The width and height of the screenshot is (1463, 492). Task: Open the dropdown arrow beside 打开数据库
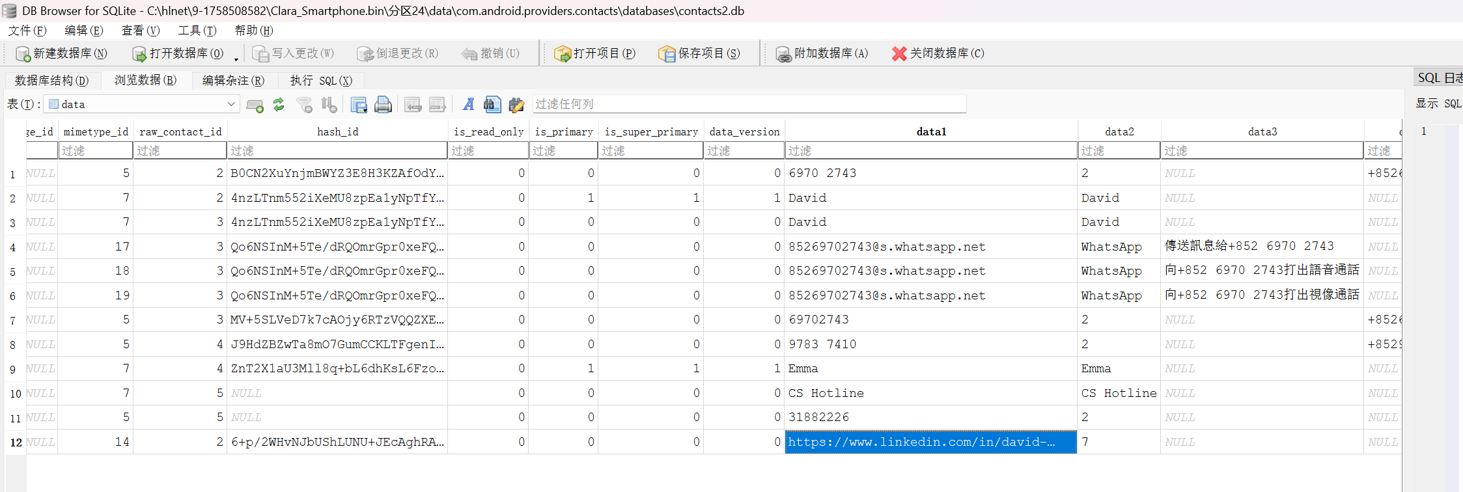(236, 59)
